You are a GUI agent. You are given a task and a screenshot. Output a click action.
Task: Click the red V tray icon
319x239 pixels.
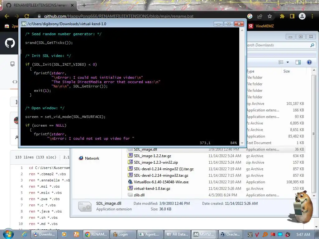coord(257,235)
